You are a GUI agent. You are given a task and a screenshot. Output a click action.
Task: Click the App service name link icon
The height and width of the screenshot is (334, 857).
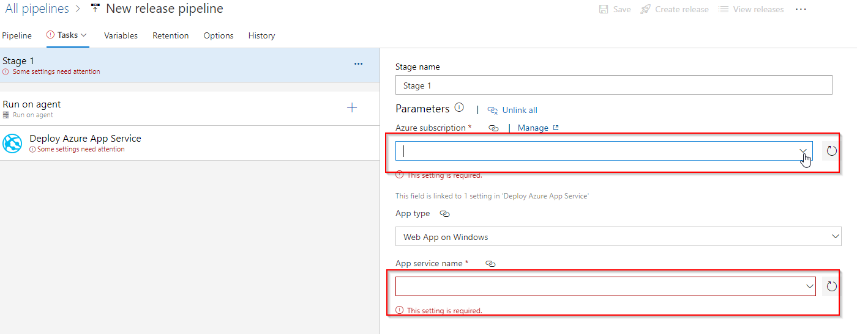point(490,263)
